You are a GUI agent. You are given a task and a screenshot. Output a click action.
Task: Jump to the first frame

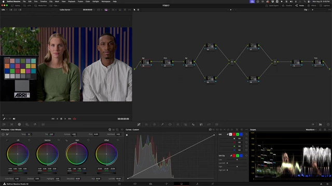(53, 119)
